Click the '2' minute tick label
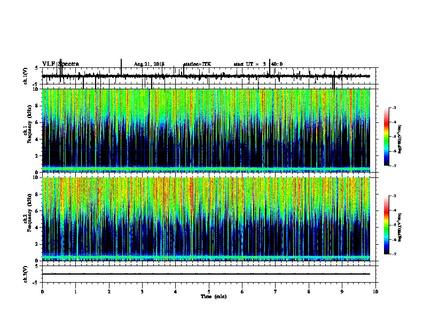The width and height of the screenshot is (423, 327). 109,292
